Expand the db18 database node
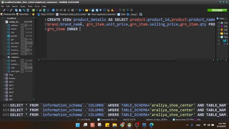 (4, 92)
